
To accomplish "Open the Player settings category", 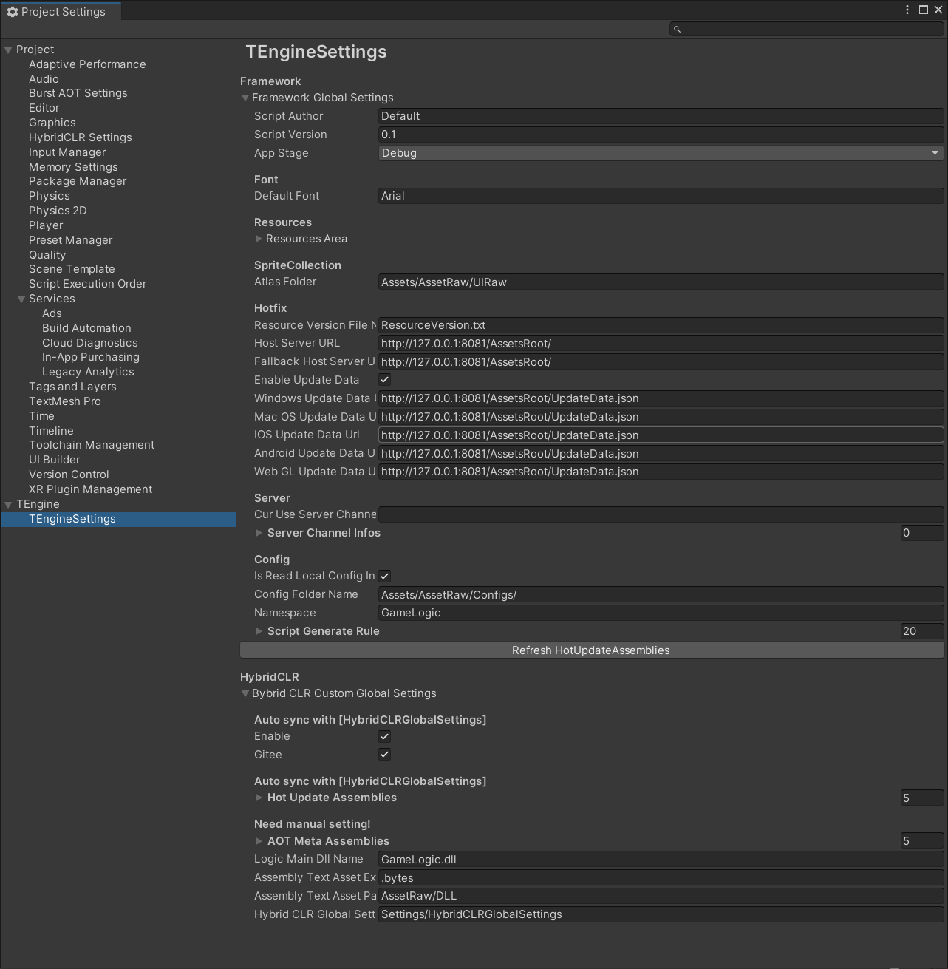I will pyautogui.click(x=46, y=225).
